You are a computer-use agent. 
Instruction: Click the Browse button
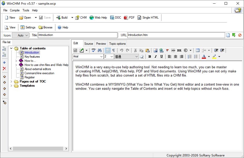tap(46, 27)
